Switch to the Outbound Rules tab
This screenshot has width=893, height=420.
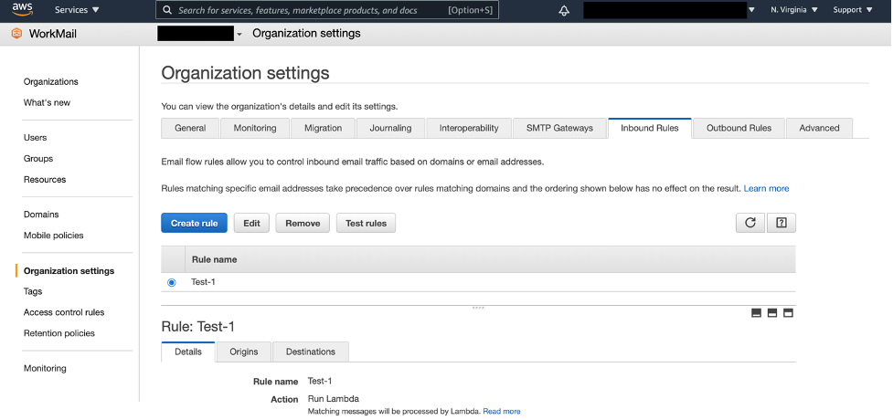[739, 128]
